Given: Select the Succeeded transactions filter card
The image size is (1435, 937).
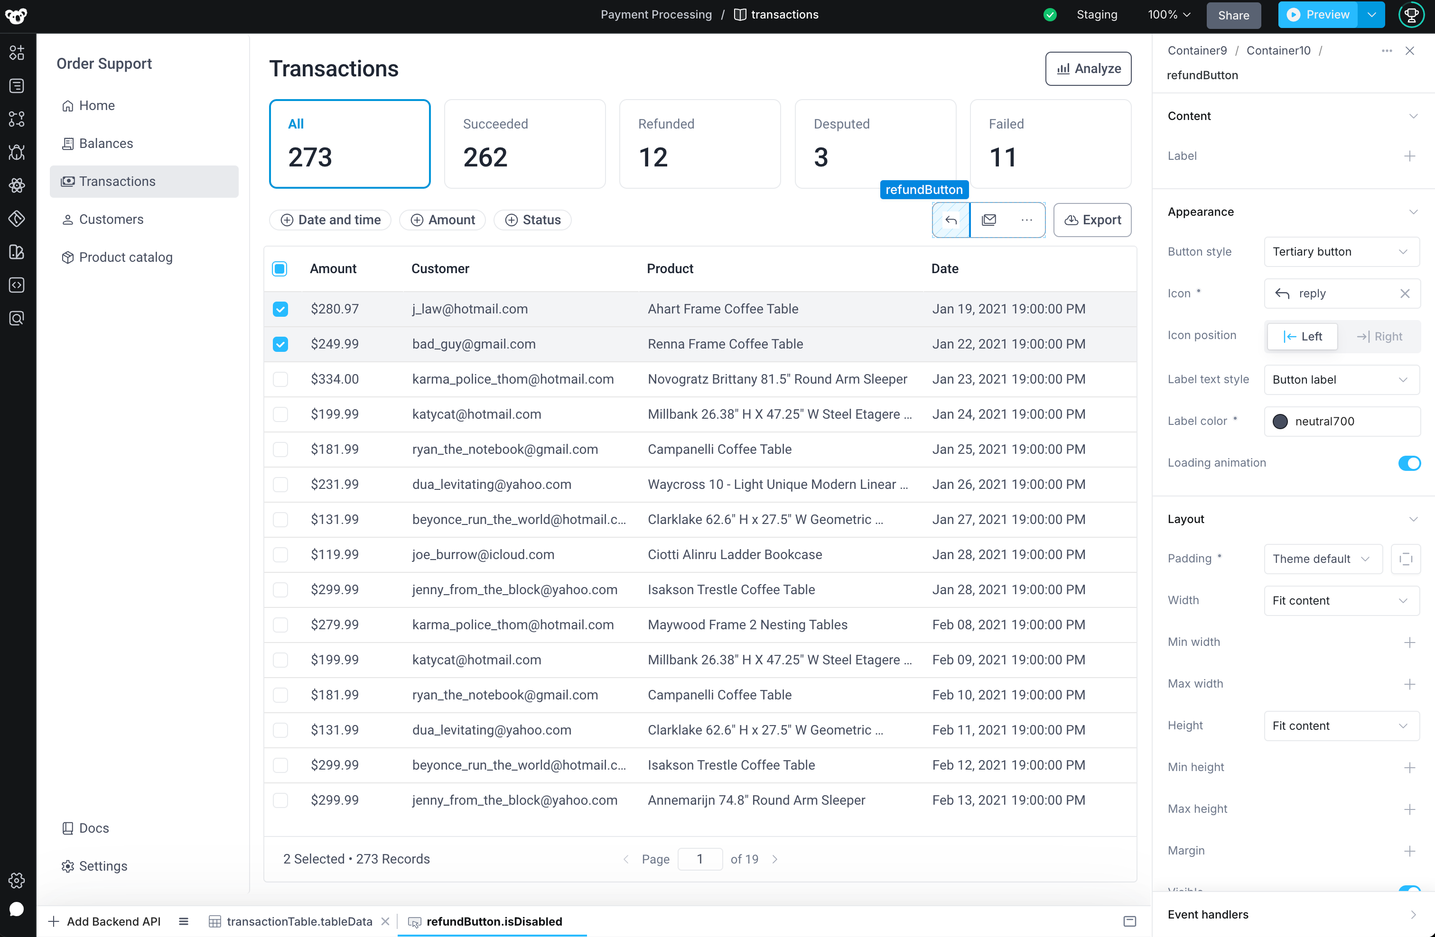Looking at the screenshot, I should 524,143.
